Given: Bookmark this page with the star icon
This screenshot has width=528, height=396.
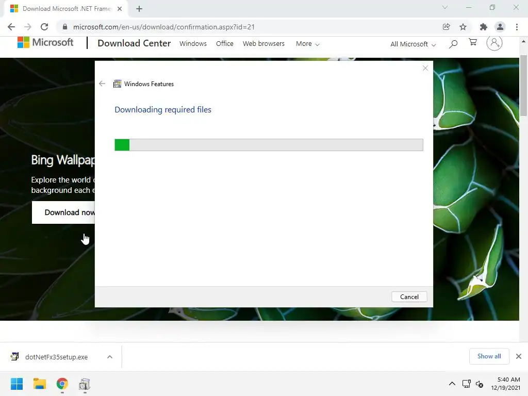Looking at the screenshot, I should pyautogui.click(x=463, y=27).
